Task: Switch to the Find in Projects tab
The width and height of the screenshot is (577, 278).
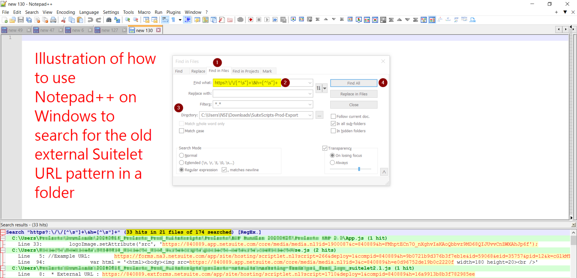Action: [x=246, y=71]
